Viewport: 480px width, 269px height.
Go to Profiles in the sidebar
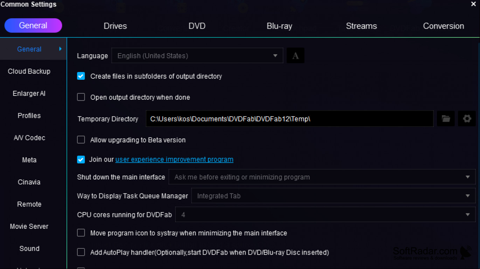[29, 115]
